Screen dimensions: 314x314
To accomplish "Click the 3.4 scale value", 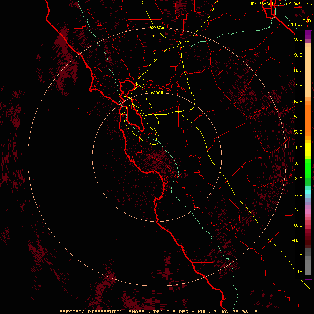I will pos(298,163).
